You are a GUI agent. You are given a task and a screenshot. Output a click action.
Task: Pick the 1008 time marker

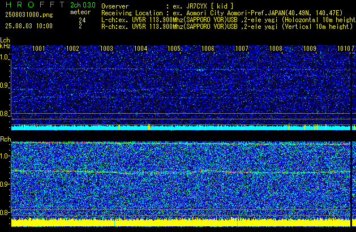tap(276, 49)
